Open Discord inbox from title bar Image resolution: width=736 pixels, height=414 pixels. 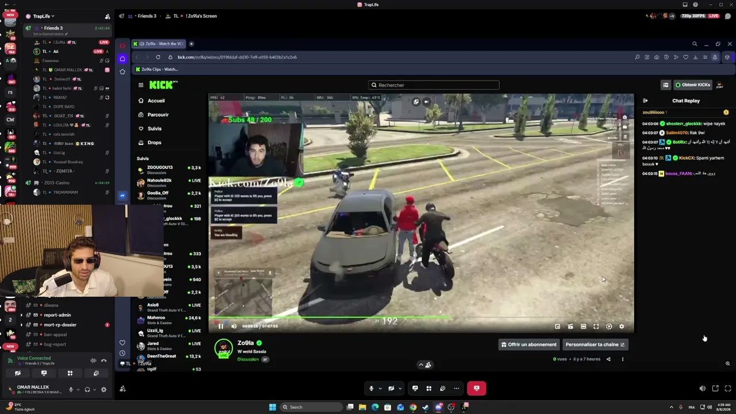tap(685, 5)
